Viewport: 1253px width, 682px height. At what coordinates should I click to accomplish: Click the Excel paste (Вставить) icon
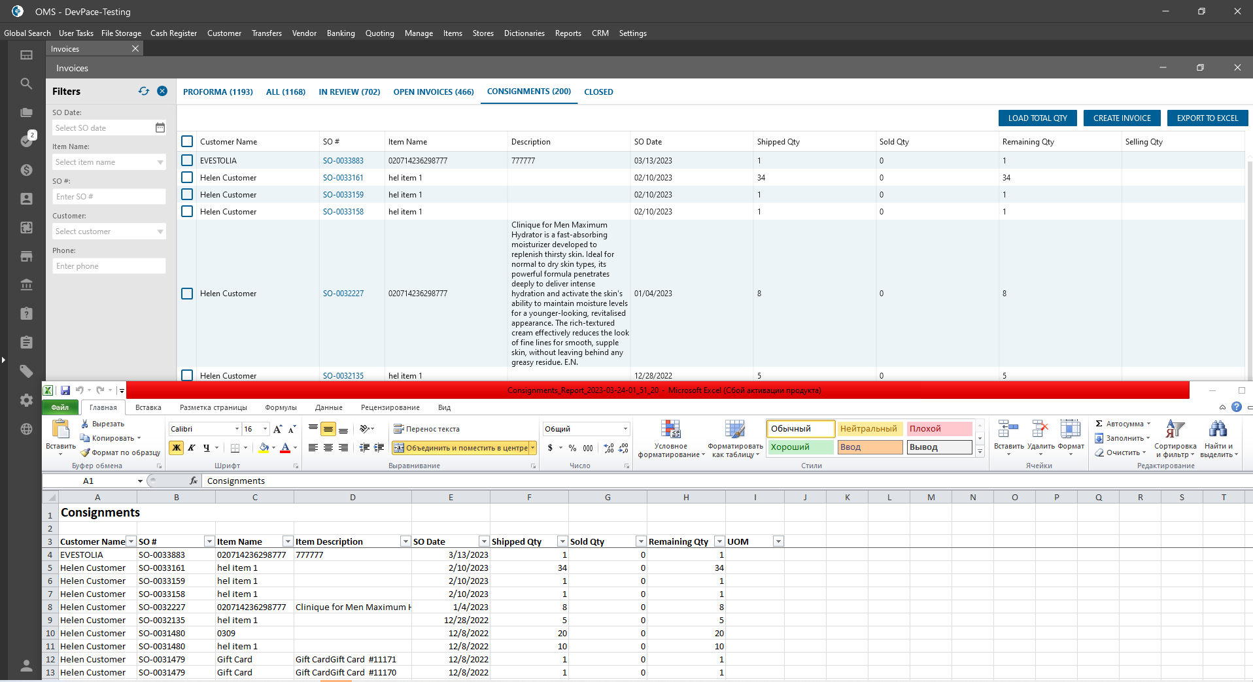pos(60,432)
